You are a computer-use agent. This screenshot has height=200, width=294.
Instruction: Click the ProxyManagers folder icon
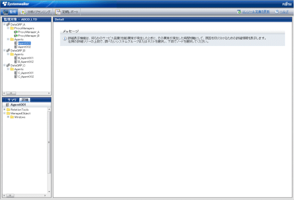(x=12, y=28)
